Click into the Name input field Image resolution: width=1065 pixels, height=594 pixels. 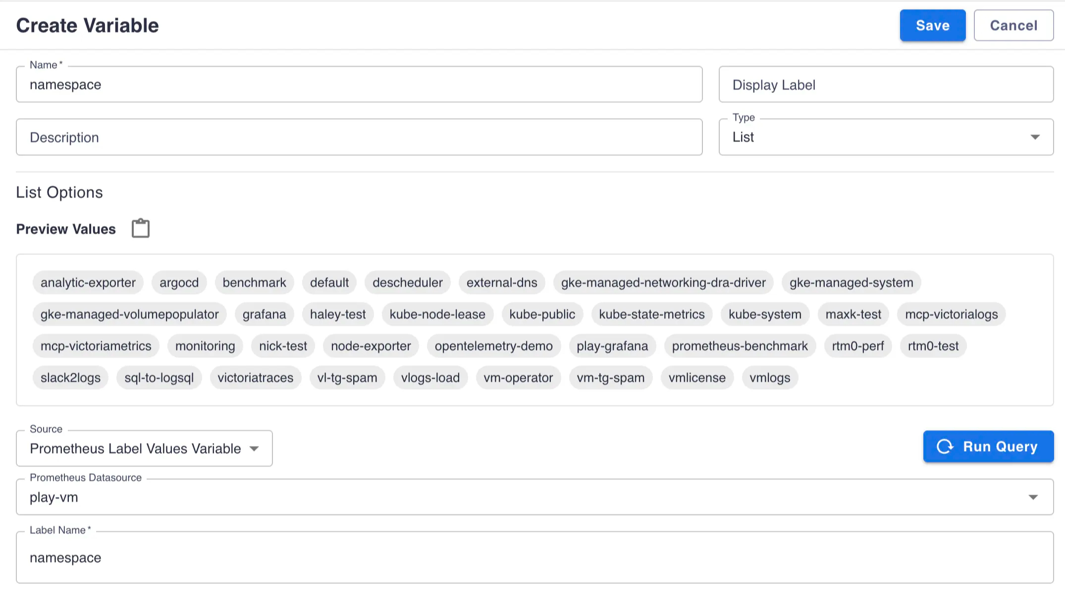point(359,85)
